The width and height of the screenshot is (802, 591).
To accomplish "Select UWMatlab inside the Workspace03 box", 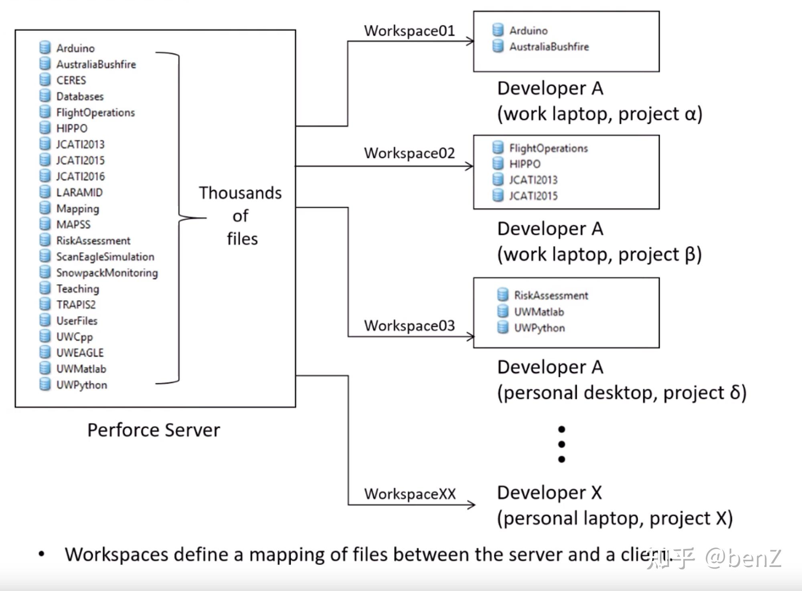I will (x=539, y=312).
